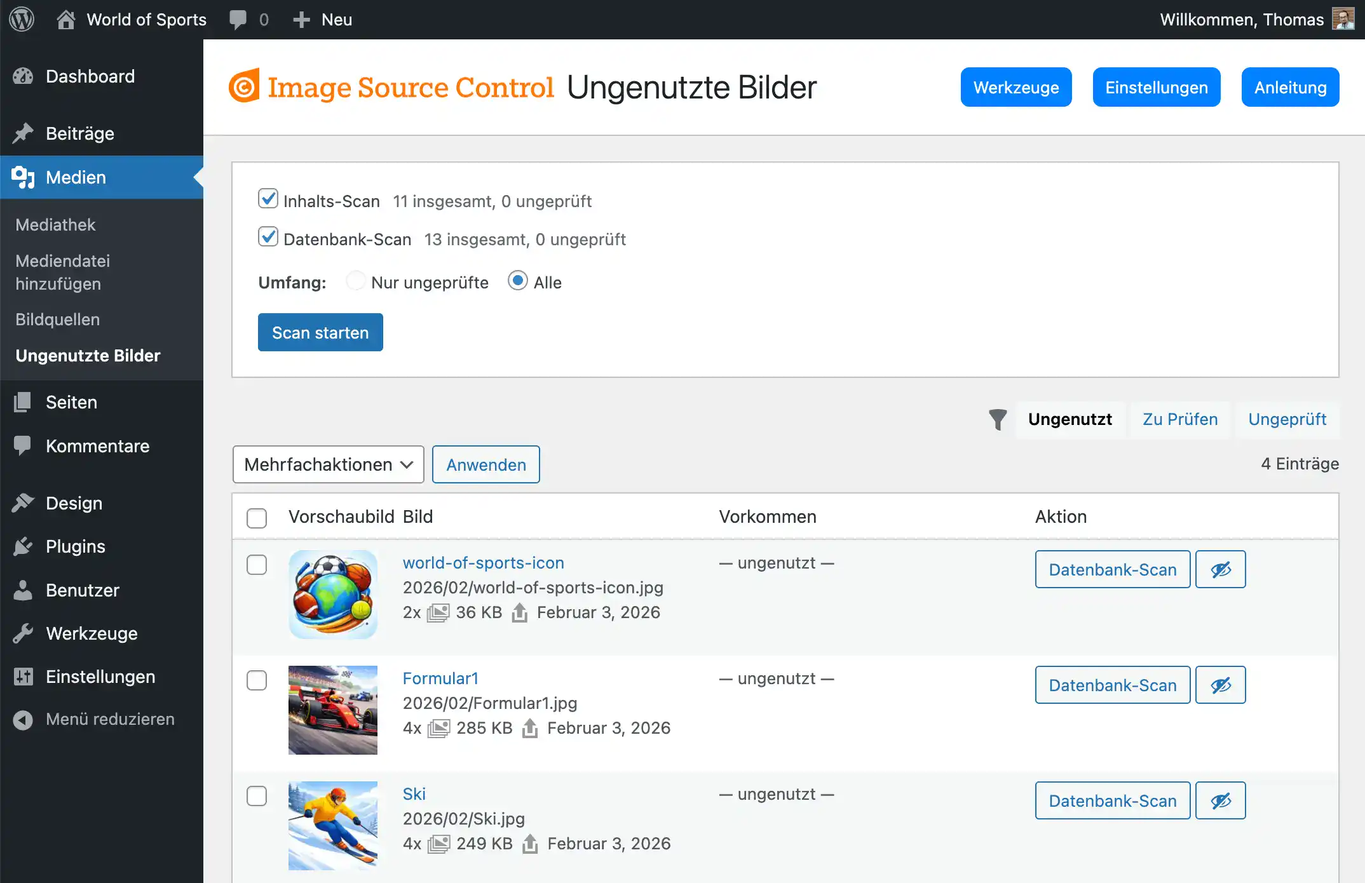1365x883 pixels.
Task: Open the comments bubble icon in admin bar
Action: click(x=238, y=19)
